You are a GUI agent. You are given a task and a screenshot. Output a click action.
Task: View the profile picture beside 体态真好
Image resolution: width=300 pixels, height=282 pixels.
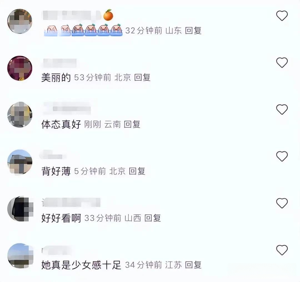coord(20,115)
